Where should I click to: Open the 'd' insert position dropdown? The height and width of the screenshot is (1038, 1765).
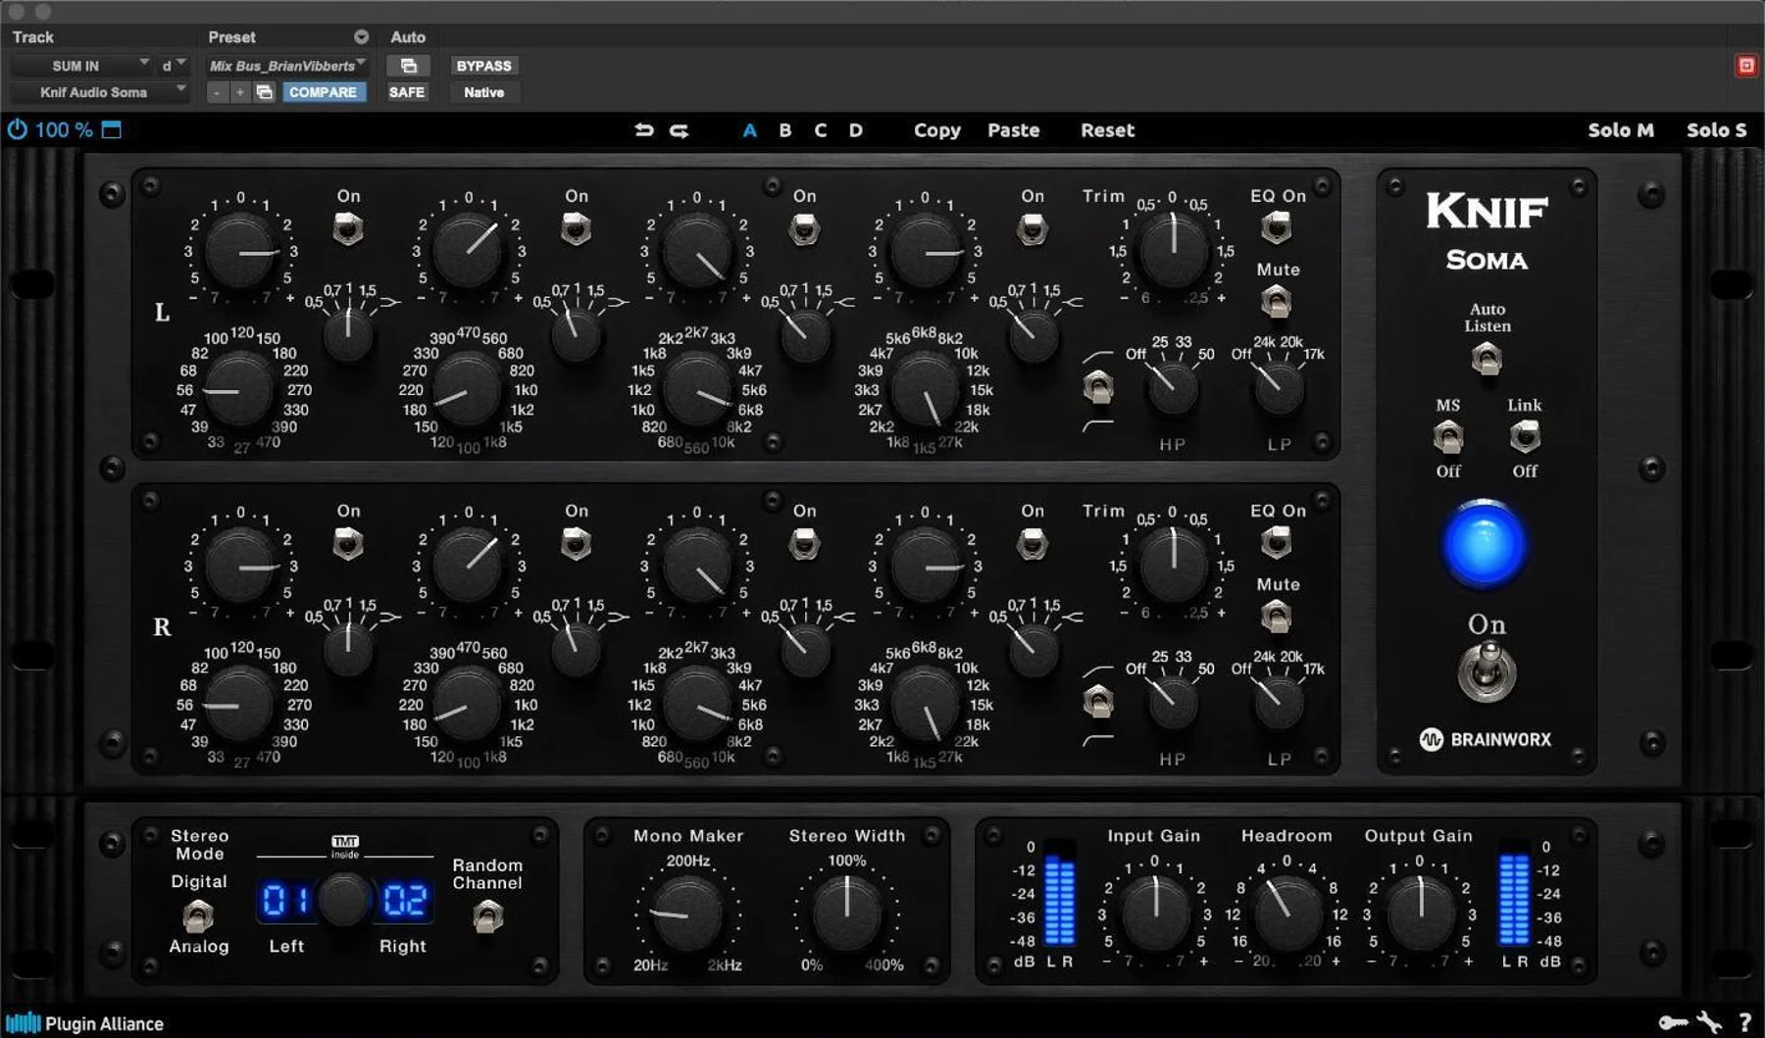(x=173, y=66)
